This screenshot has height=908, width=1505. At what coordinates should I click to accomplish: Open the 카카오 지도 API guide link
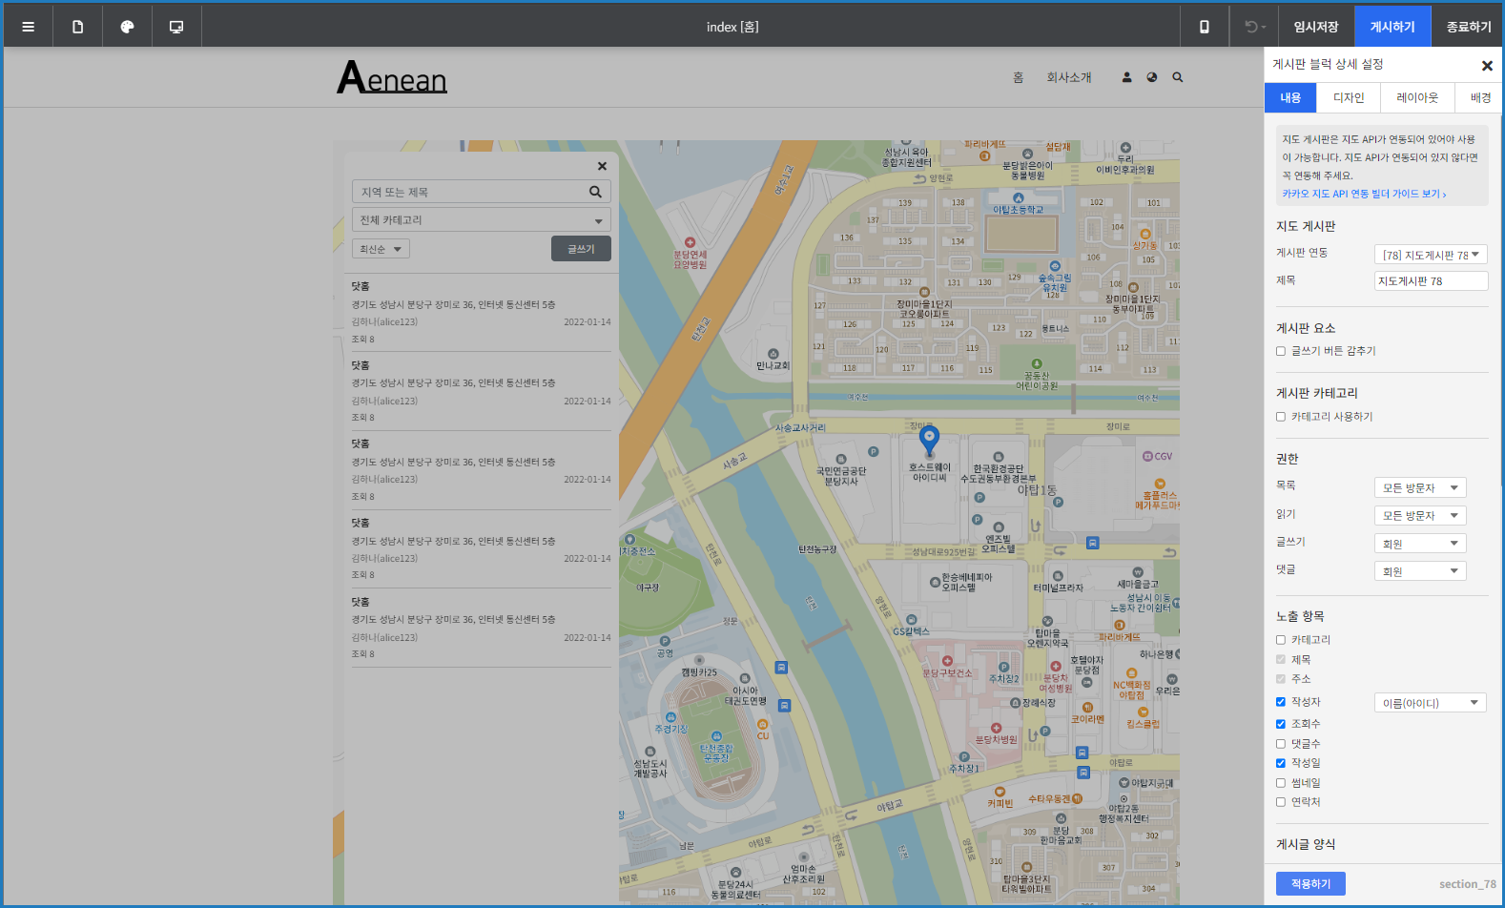pyautogui.click(x=1364, y=194)
